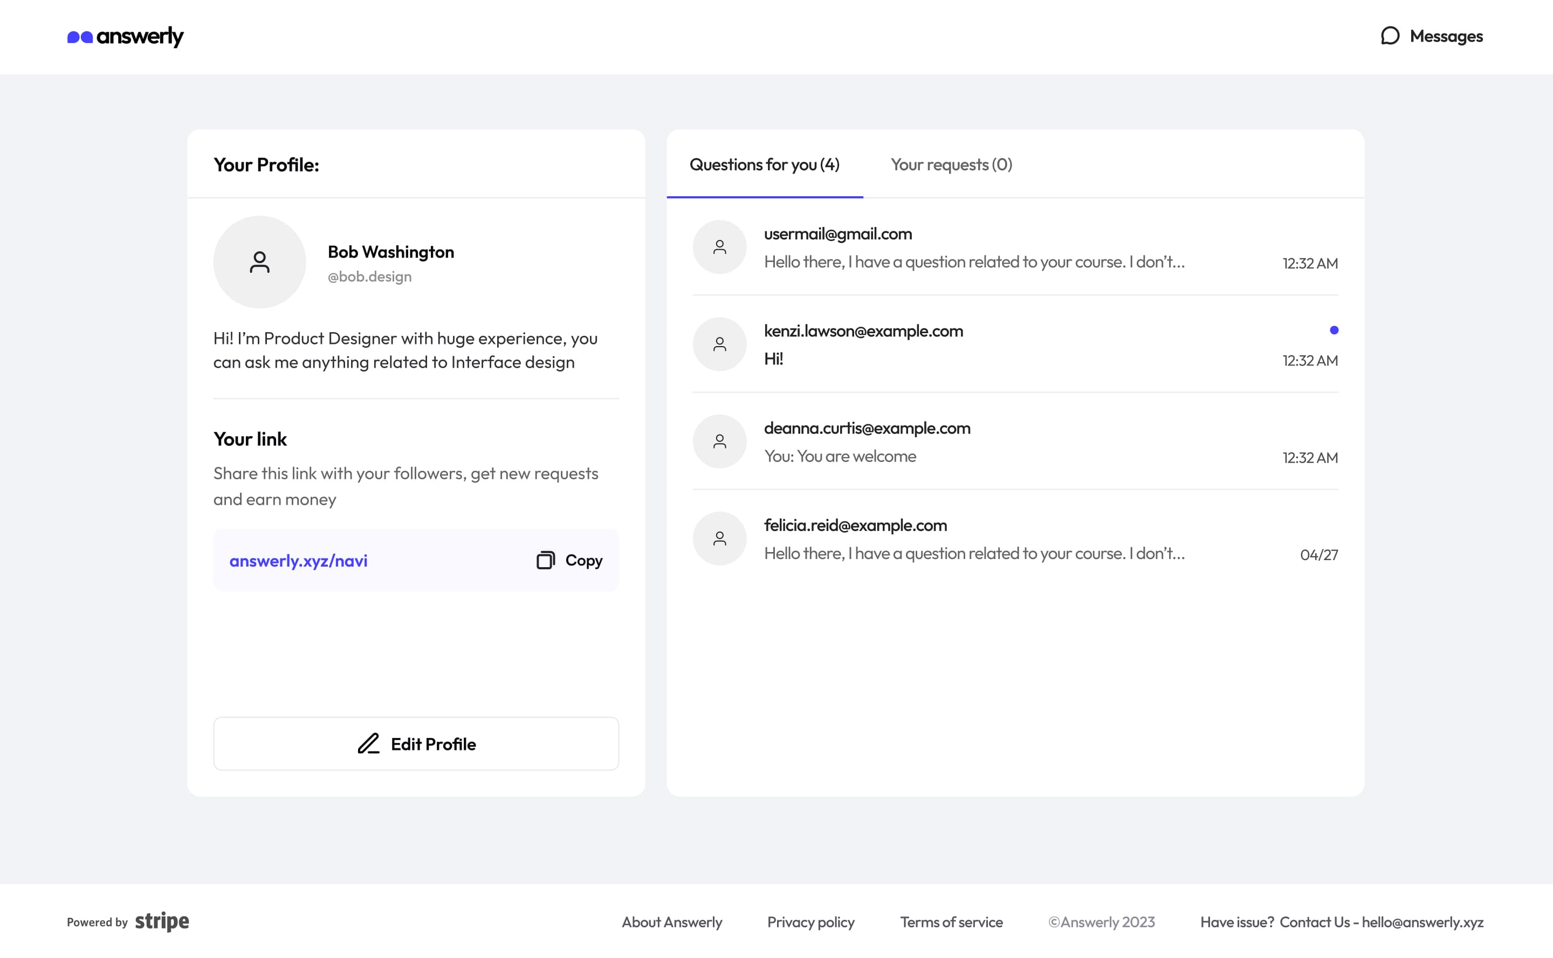Open the Privacy policy link

click(811, 922)
